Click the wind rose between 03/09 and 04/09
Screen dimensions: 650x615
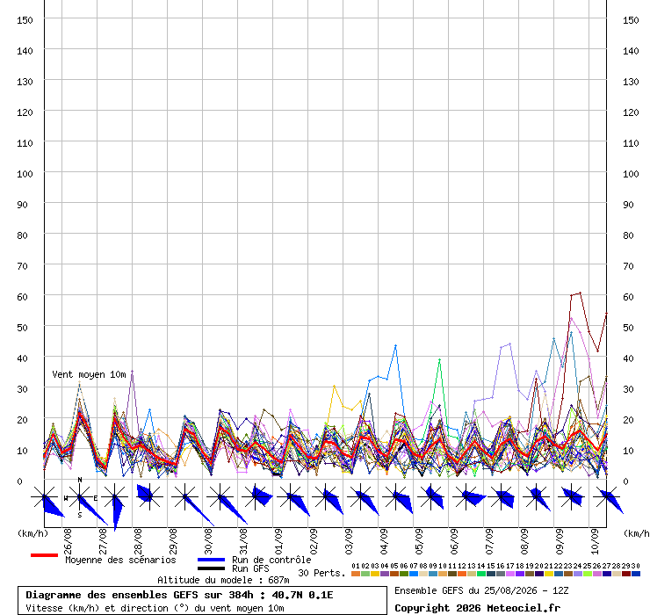pyautogui.click(x=361, y=496)
